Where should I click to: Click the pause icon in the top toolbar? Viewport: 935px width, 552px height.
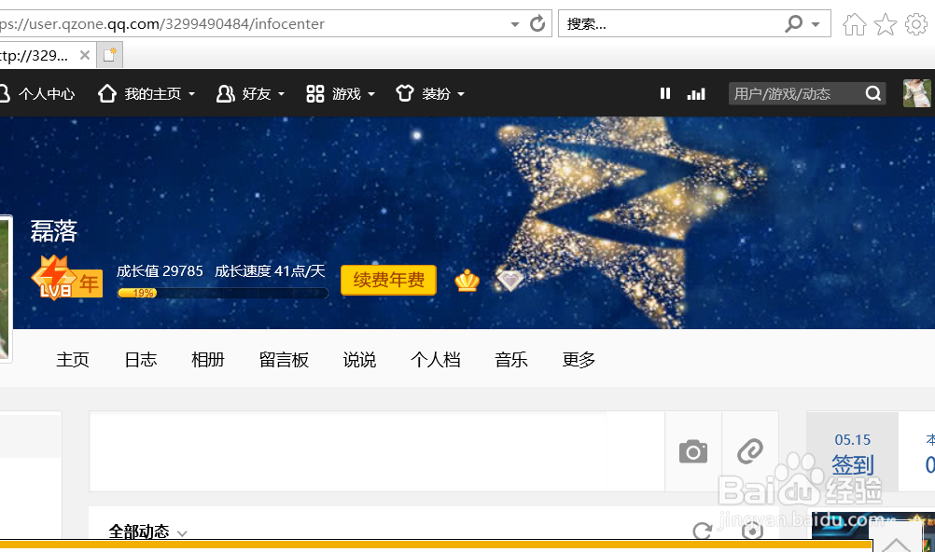pos(665,93)
